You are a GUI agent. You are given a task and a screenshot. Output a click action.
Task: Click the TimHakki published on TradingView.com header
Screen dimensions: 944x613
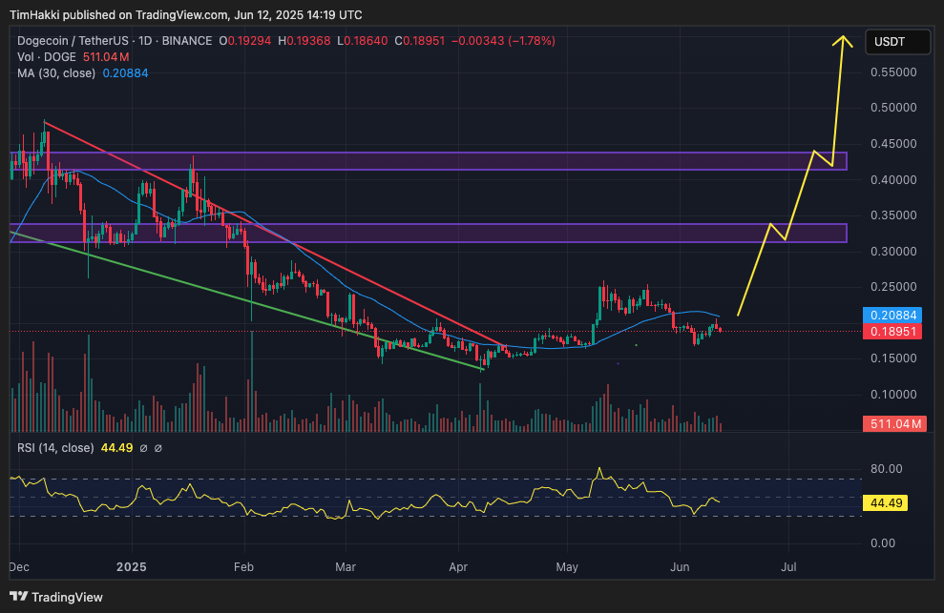[185, 14]
